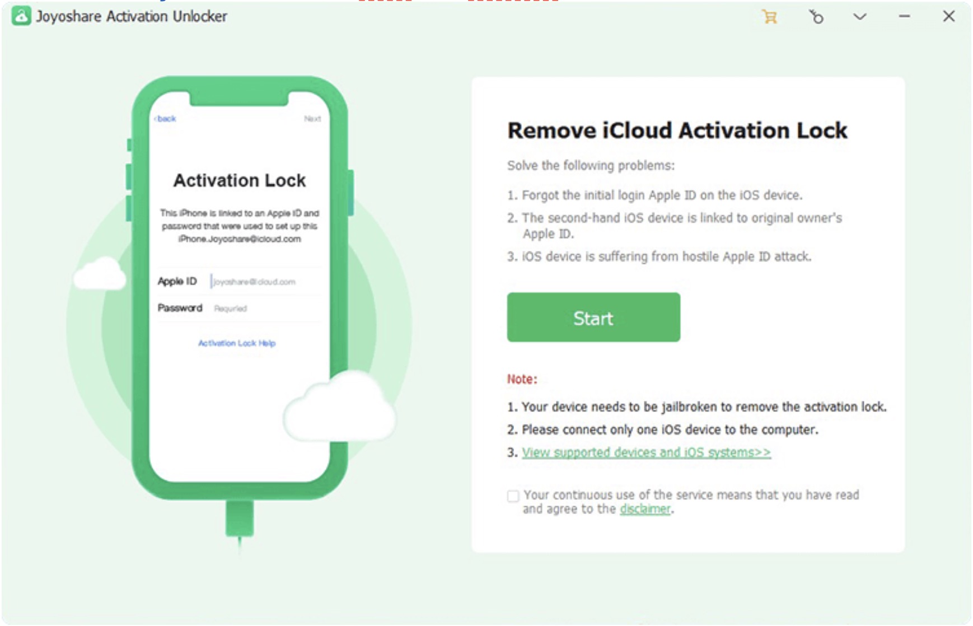
Task: Expand the title bar dropdown menu chevron
Action: click(x=860, y=17)
